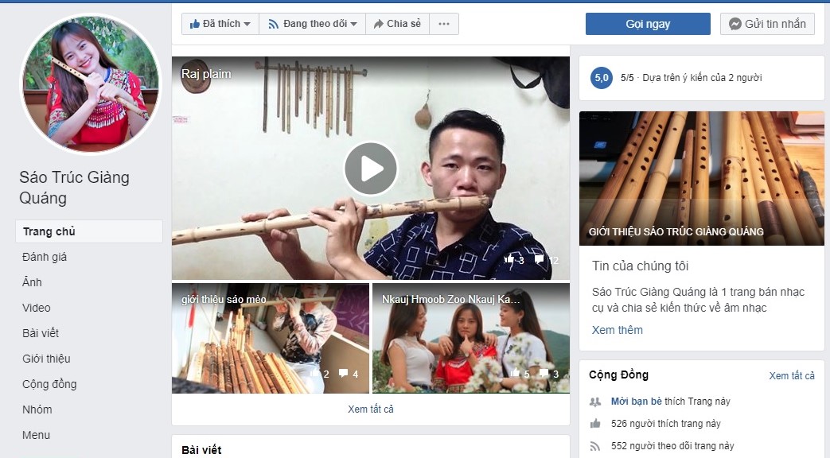Open the Đang theo dõi dropdown
Screen dimensions: 830x458
pos(312,24)
